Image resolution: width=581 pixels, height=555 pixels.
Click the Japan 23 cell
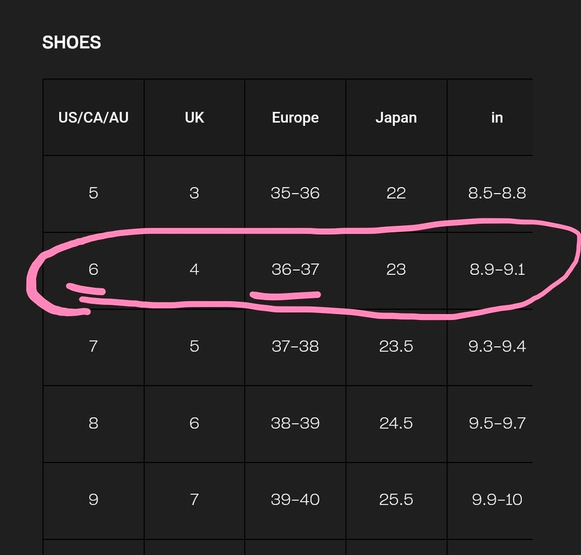396,269
